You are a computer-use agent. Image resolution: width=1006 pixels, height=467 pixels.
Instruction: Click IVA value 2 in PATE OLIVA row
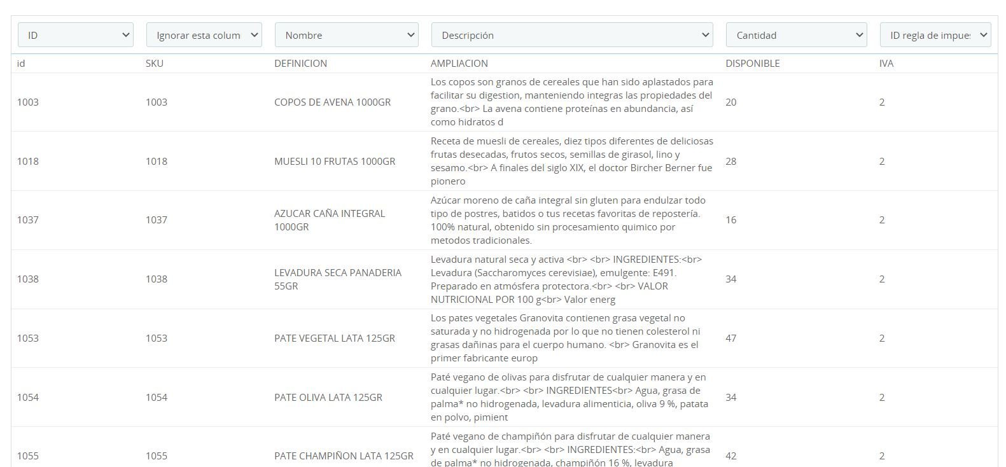coord(882,398)
